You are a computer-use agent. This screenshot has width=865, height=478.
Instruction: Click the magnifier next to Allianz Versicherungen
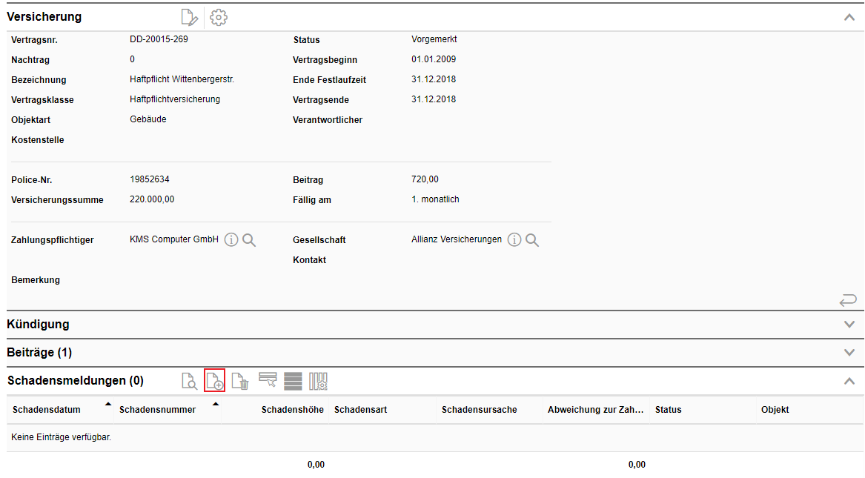click(532, 240)
